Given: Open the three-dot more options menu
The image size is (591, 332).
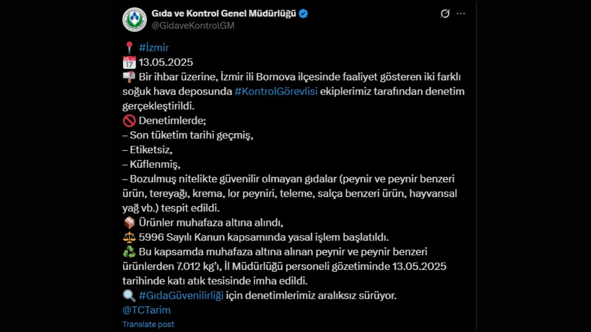Looking at the screenshot, I should pos(461,14).
